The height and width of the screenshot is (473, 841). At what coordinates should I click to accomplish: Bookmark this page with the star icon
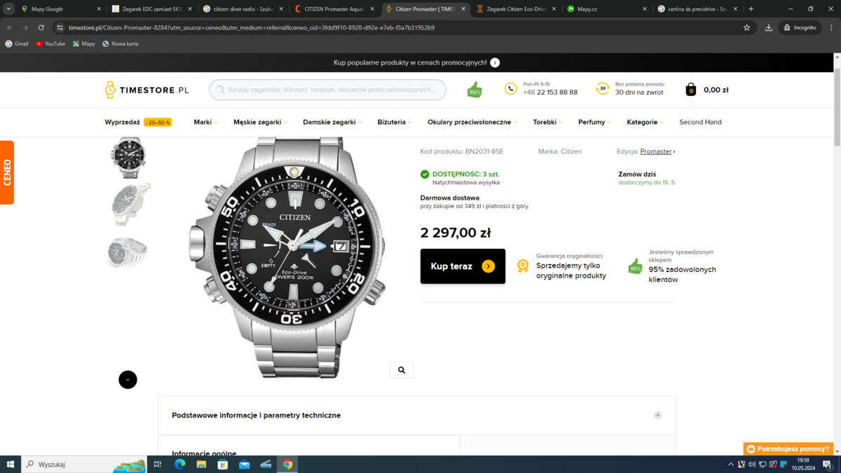pyautogui.click(x=746, y=27)
